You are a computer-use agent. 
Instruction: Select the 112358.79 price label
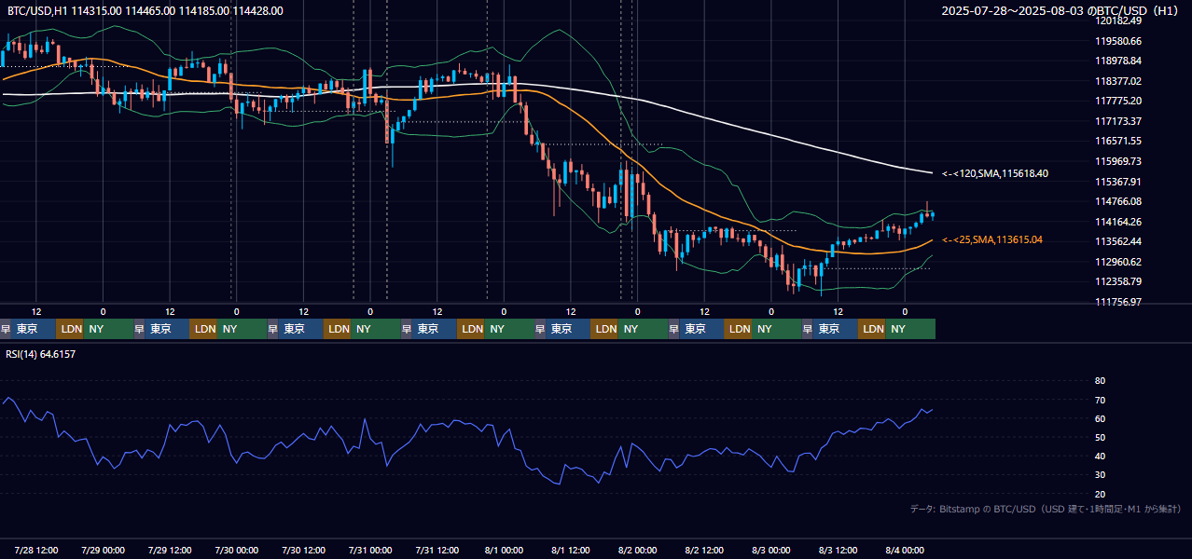(x=1118, y=281)
